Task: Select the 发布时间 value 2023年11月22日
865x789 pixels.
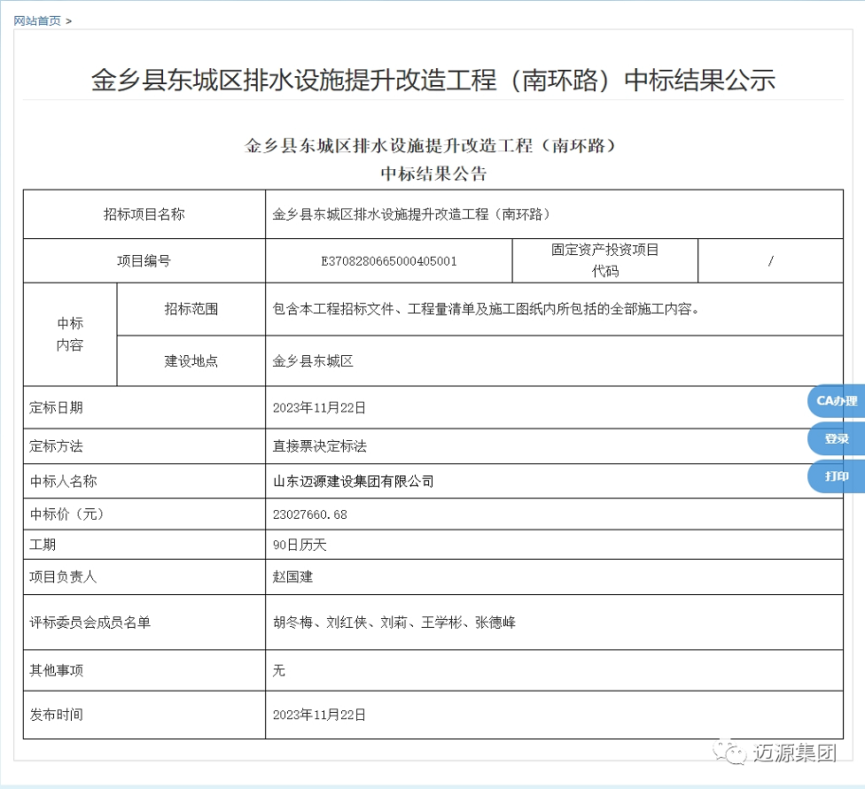Action: (319, 715)
